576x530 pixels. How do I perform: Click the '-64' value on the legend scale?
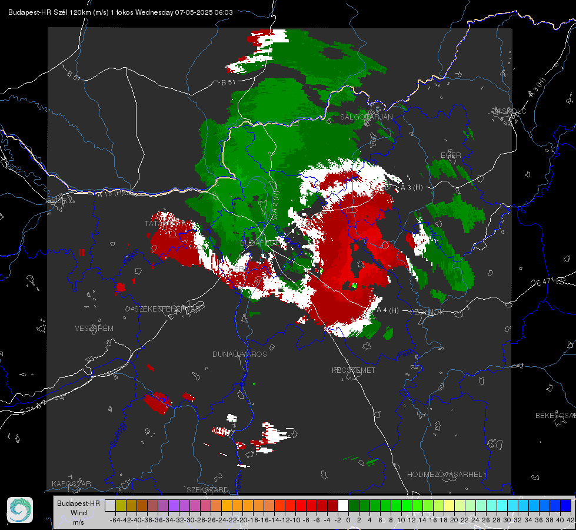[115, 520]
